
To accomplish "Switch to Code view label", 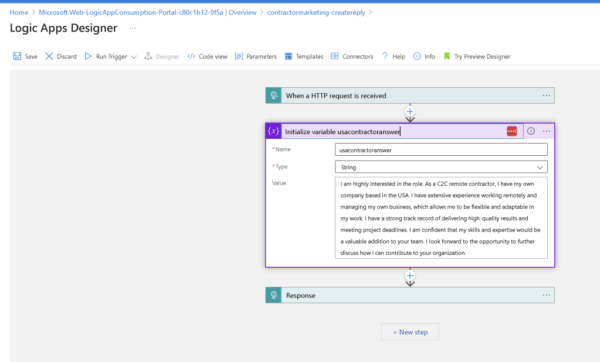I will click(213, 57).
